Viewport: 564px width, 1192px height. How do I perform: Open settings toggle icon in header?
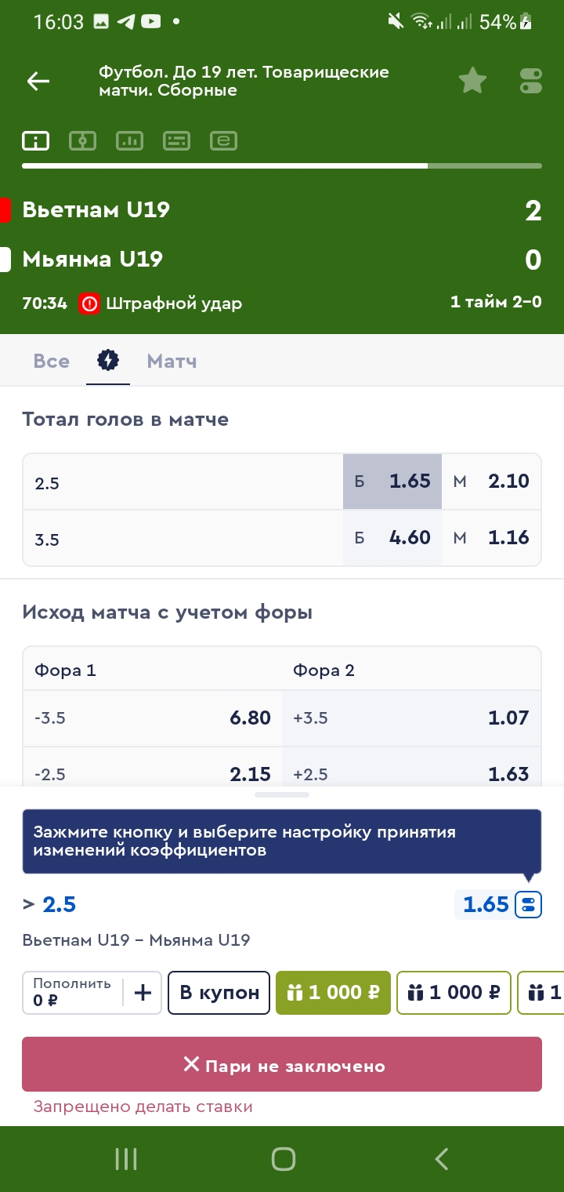pyautogui.click(x=530, y=81)
